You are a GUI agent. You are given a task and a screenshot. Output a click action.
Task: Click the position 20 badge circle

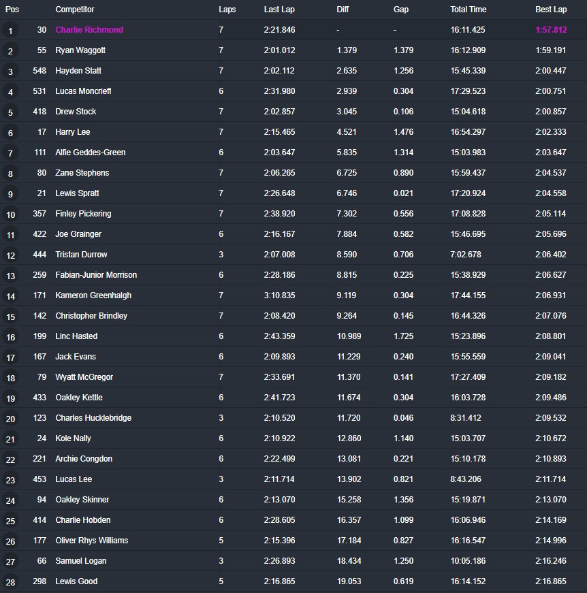click(x=10, y=419)
